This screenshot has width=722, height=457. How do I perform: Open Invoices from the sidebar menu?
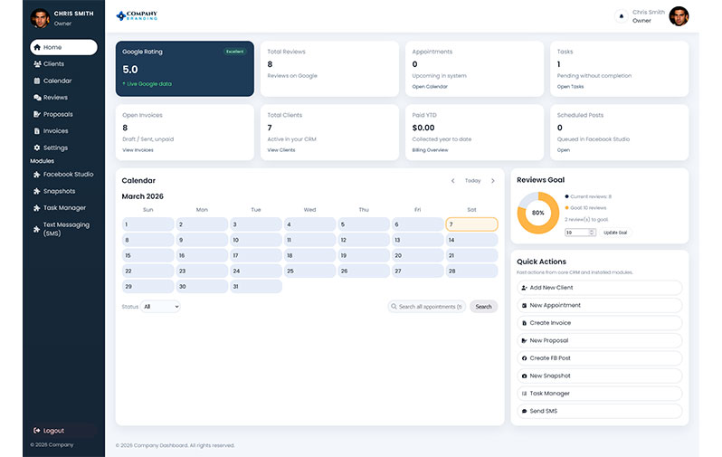click(x=55, y=131)
